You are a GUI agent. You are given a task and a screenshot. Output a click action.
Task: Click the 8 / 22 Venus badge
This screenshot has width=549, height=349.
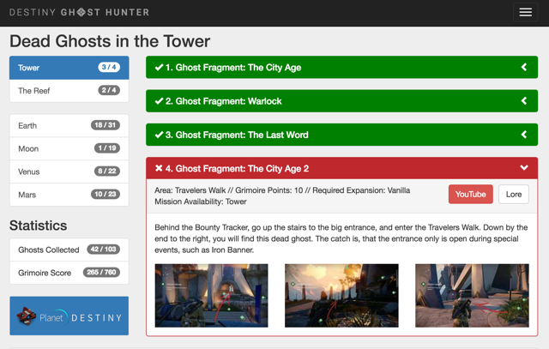[107, 171]
